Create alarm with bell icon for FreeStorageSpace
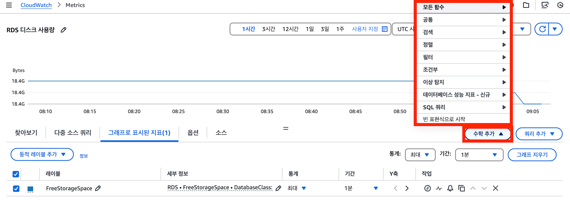Screen dimensions: 570x206 point(450,188)
